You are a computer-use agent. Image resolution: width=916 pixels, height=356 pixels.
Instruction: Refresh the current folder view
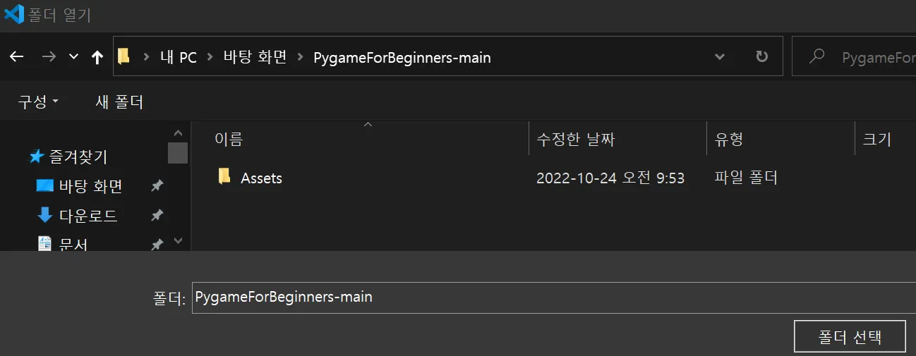762,57
